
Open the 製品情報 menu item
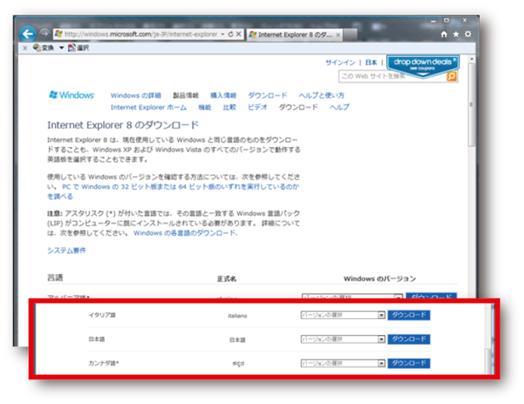coord(185,95)
